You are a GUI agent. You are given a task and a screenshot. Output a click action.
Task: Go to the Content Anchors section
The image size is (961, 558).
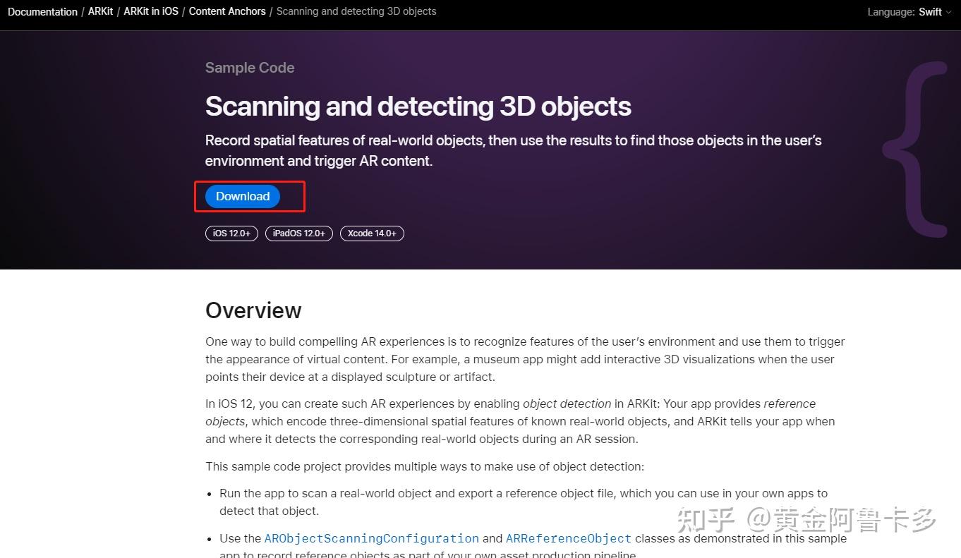pyautogui.click(x=226, y=11)
